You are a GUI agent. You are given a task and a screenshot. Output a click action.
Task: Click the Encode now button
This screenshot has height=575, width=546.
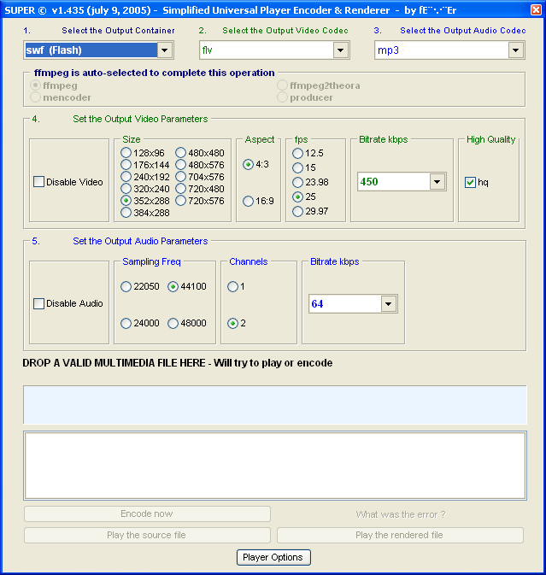click(x=148, y=513)
